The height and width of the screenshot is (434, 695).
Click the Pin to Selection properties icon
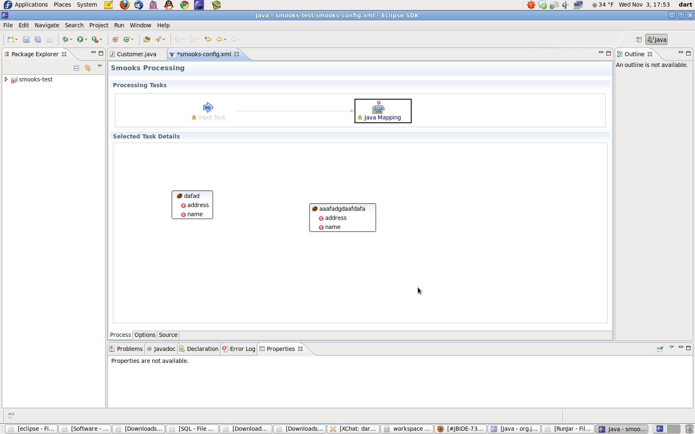(660, 349)
